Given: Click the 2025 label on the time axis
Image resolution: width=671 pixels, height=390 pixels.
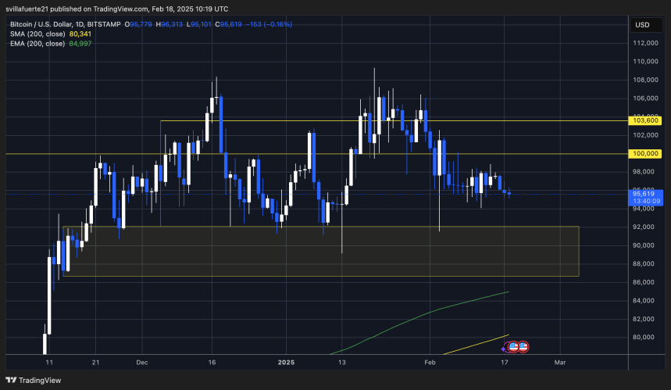Looking at the screenshot, I should coord(287,363).
